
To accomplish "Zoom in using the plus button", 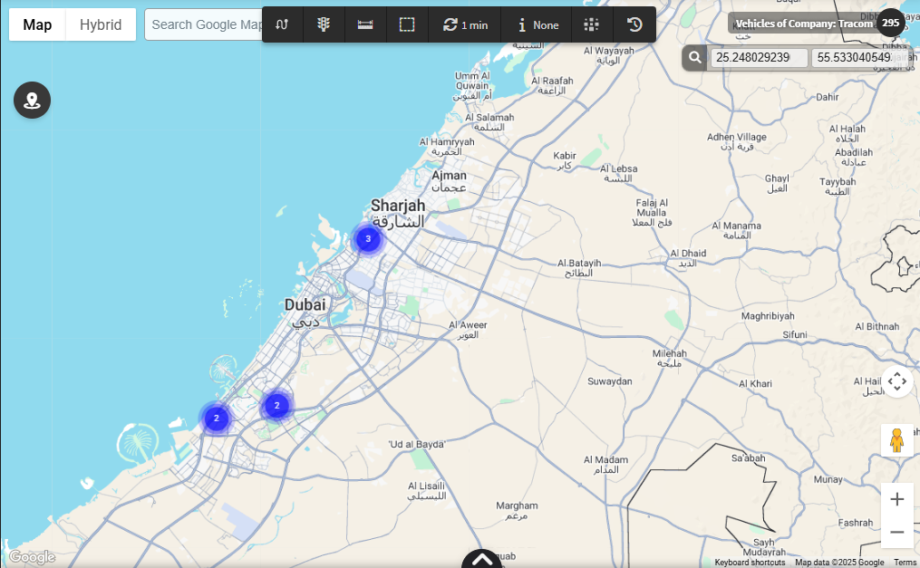I will (x=896, y=499).
